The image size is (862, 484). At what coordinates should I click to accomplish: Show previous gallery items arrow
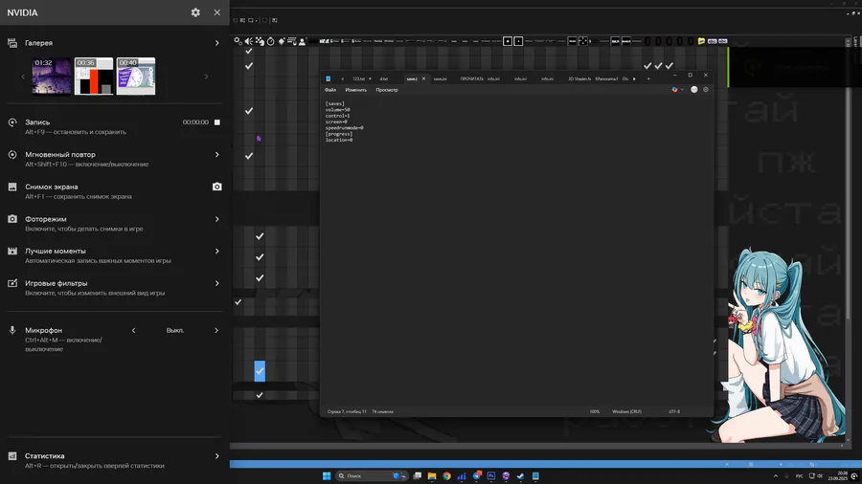click(x=23, y=77)
